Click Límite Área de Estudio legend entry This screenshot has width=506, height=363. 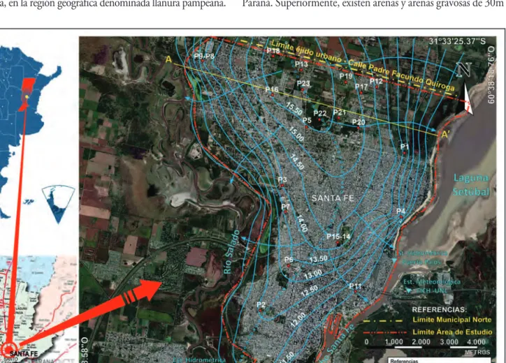pos(452,332)
